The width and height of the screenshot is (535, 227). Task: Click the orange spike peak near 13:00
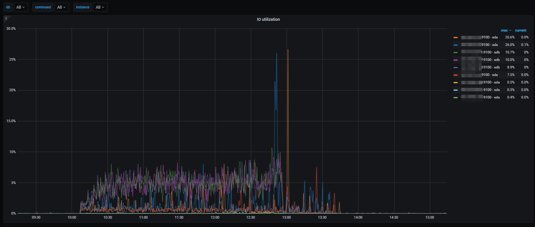pyautogui.click(x=288, y=50)
